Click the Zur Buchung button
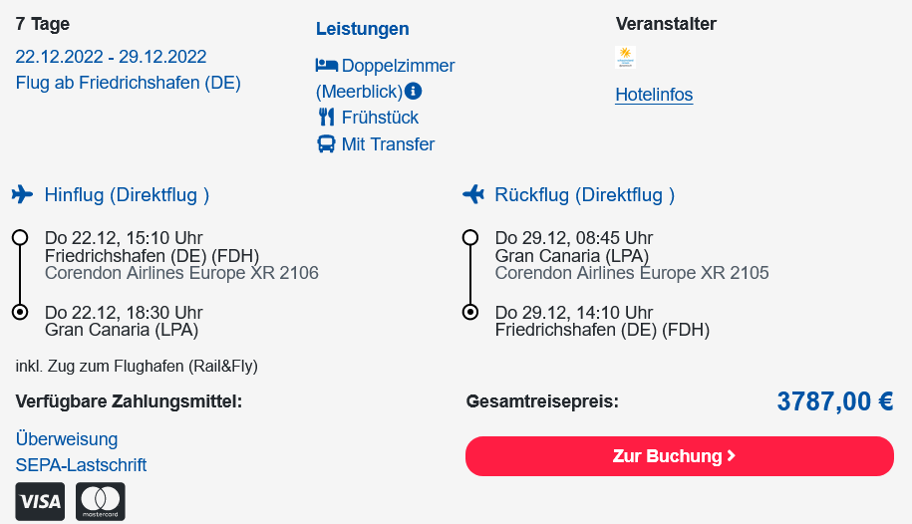Image resolution: width=912 pixels, height=524 pixels. (x=680, y=456)
